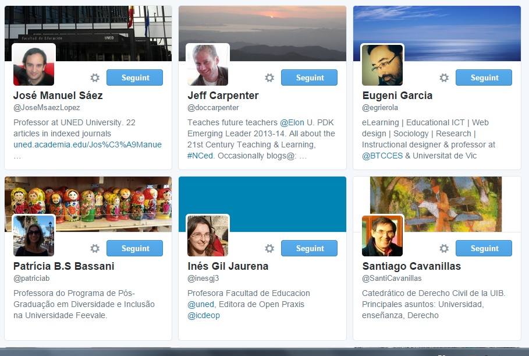Open gear settings on Jeff Carpenter card
The image size is (529, 356).
[x=269, y=77]
